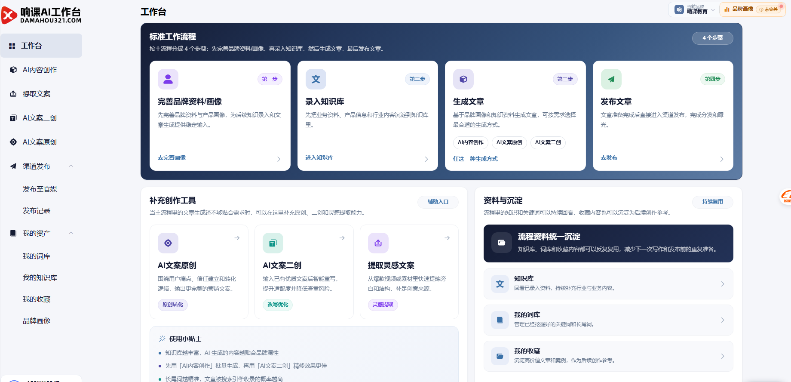Collapse the 我的资产 submenu chevron
Viewport: 791px width, 382px height.
(71, 233)
